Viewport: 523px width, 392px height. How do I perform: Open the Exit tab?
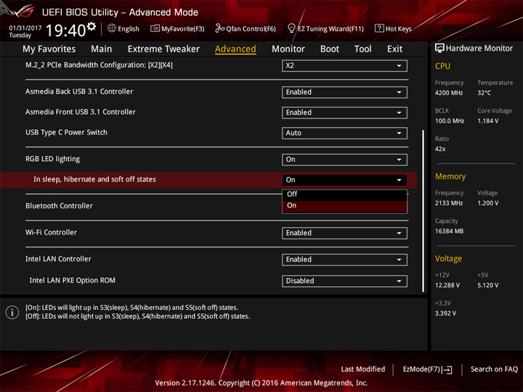[394, 49]
